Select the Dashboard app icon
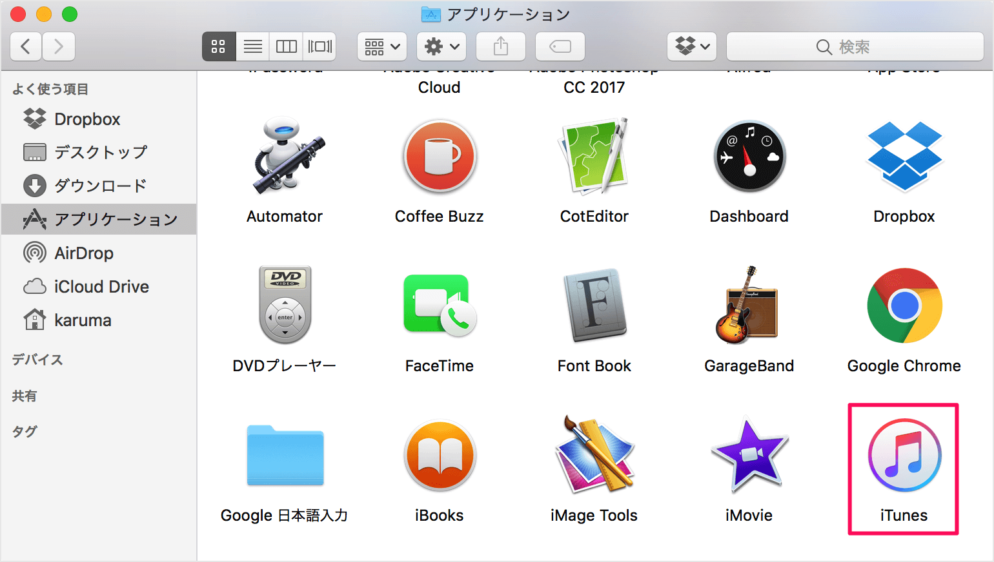The width and height of the screenshot is (994, 562). [749, 156]
